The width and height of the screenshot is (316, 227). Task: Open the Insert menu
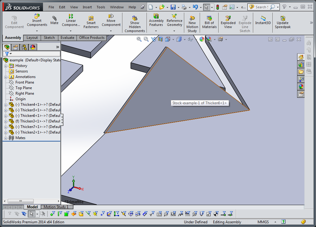[x=87, y=7]
